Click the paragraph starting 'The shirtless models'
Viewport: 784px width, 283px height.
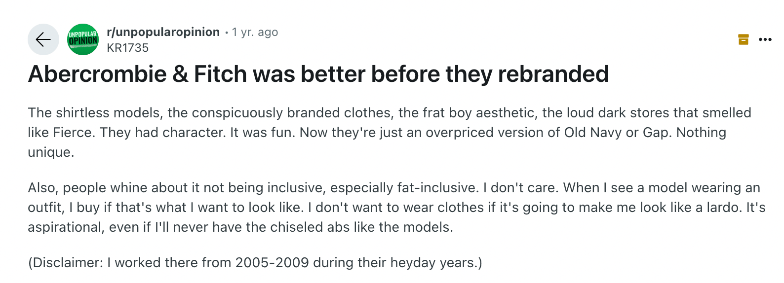(390, 133)
